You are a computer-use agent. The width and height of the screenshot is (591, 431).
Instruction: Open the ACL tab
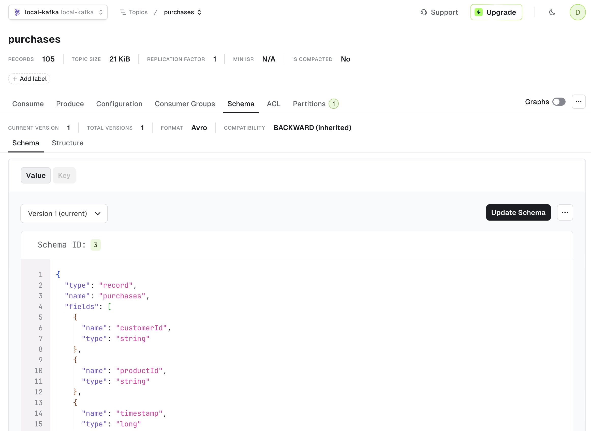(274, 104)
